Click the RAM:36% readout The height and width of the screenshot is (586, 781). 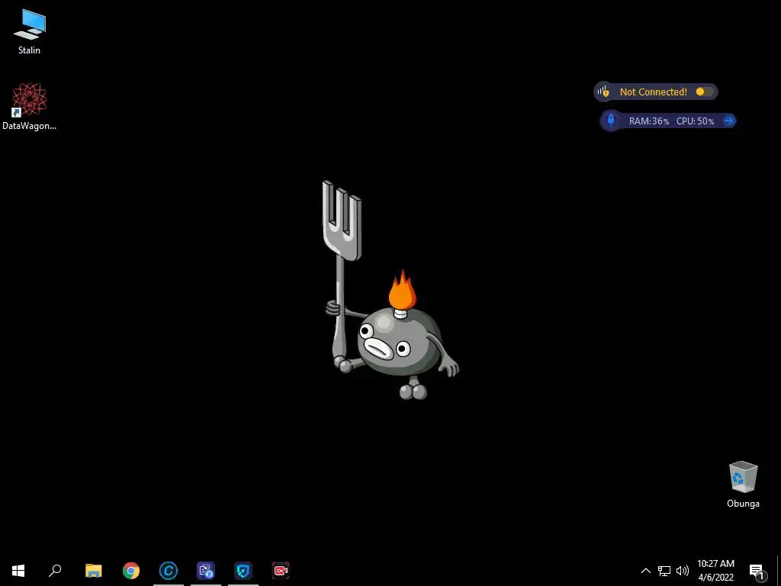[648, 121]
